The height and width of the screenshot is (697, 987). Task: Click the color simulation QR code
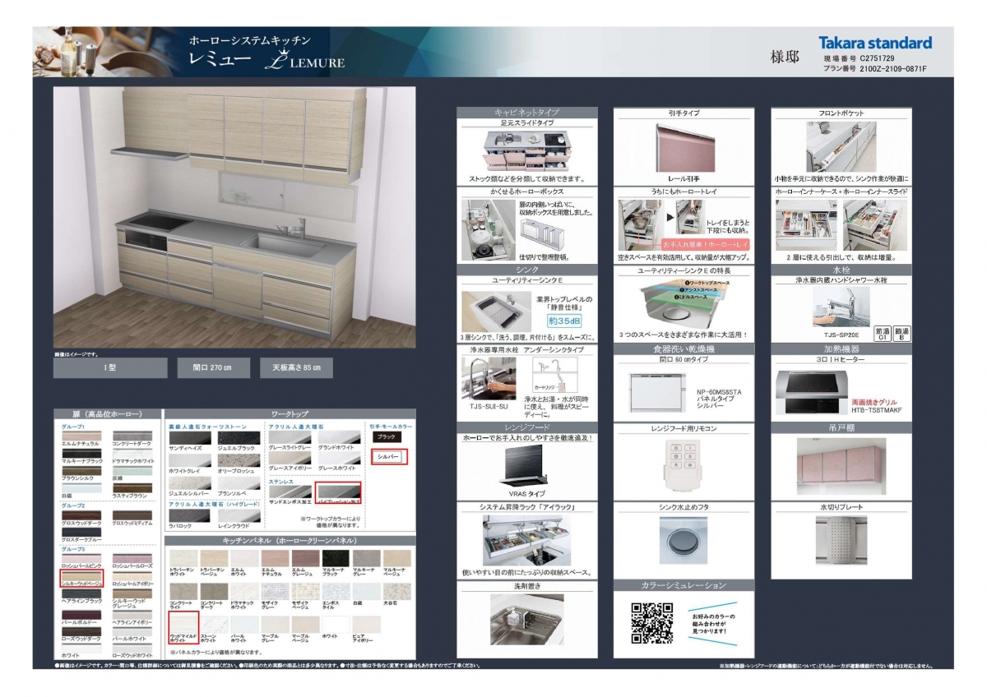[651, 622]
